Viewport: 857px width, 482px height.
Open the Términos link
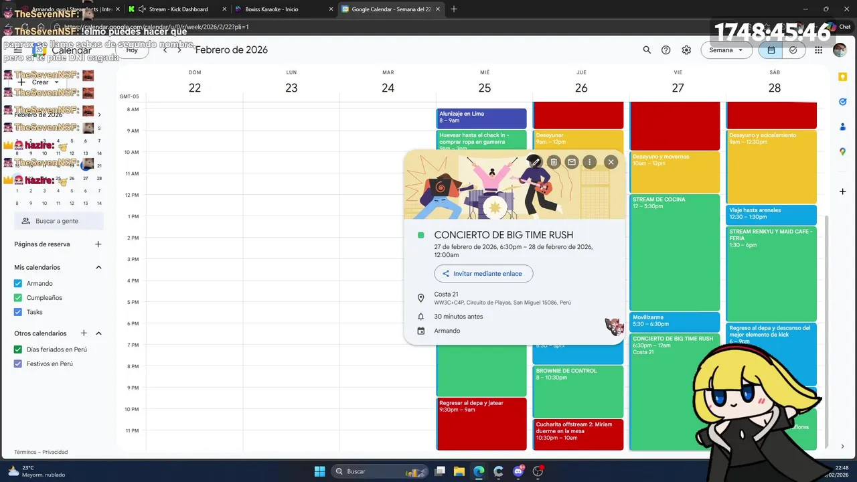(x=25, y=452)
